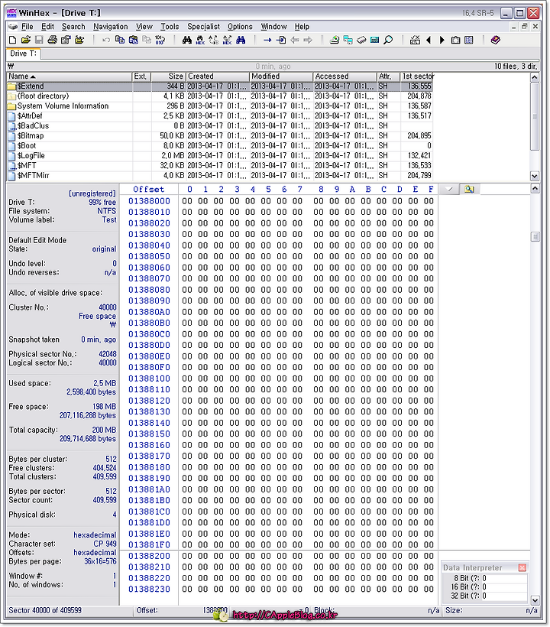Click the blue Simultaneous Search binoculars
The image size is (550, 627).
pyautogui.click(x=241, y=40)
